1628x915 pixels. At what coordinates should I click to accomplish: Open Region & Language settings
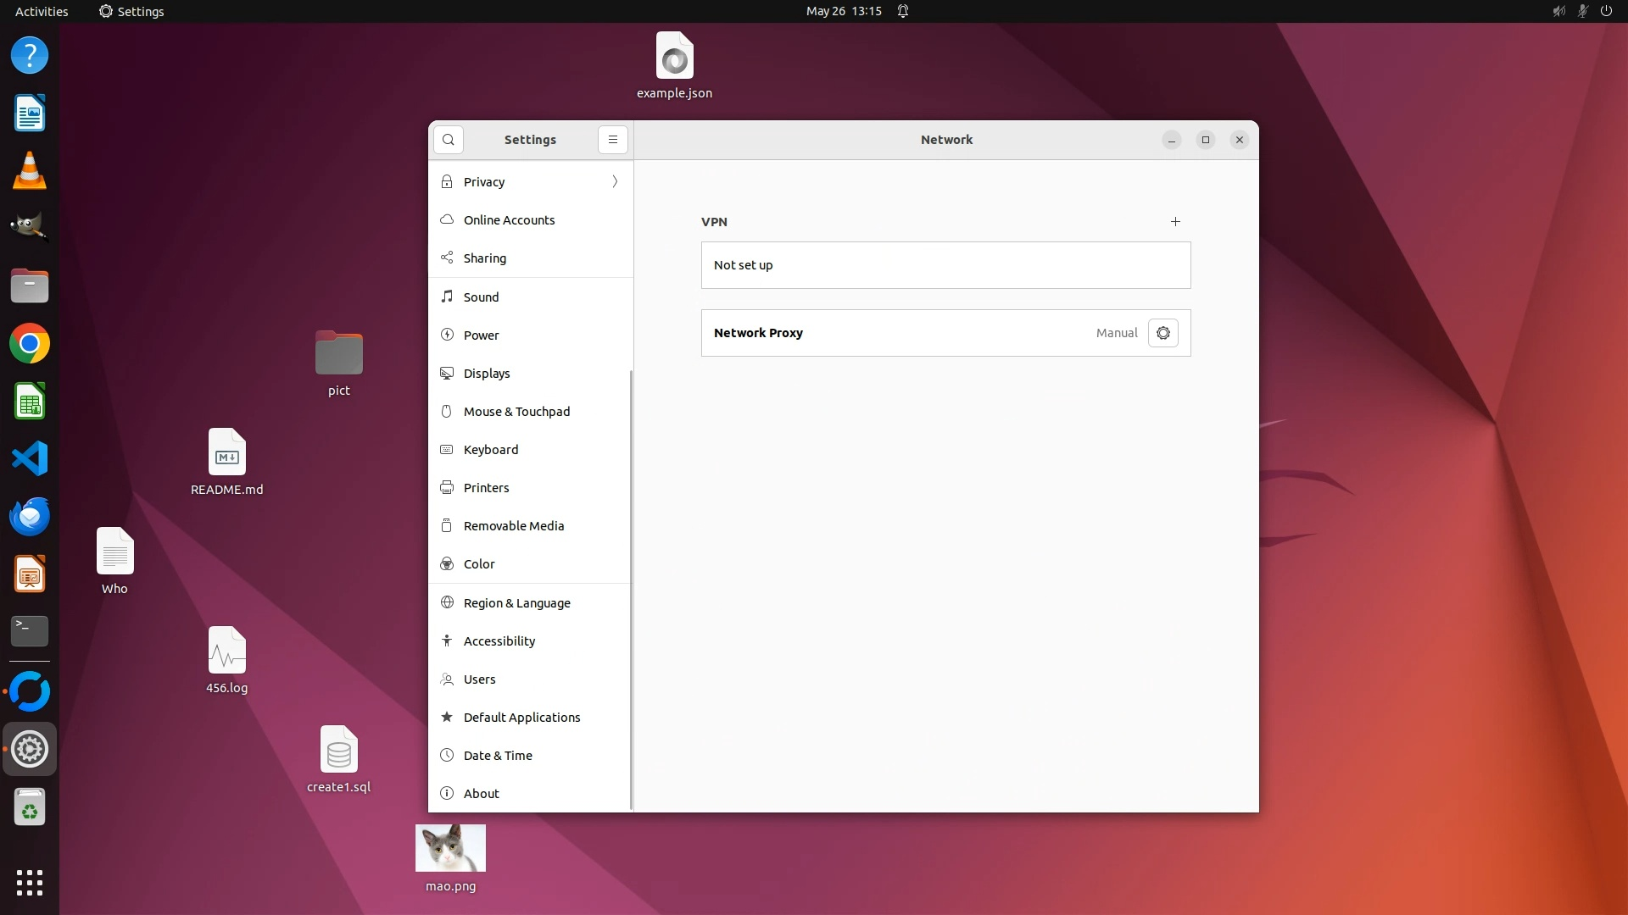[x=516, y=603]
